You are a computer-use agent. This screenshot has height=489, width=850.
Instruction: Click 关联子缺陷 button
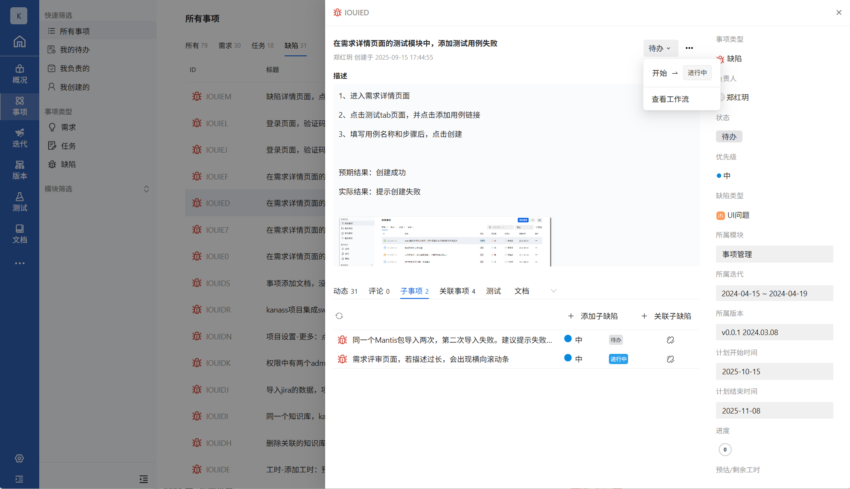click(666, 316)
